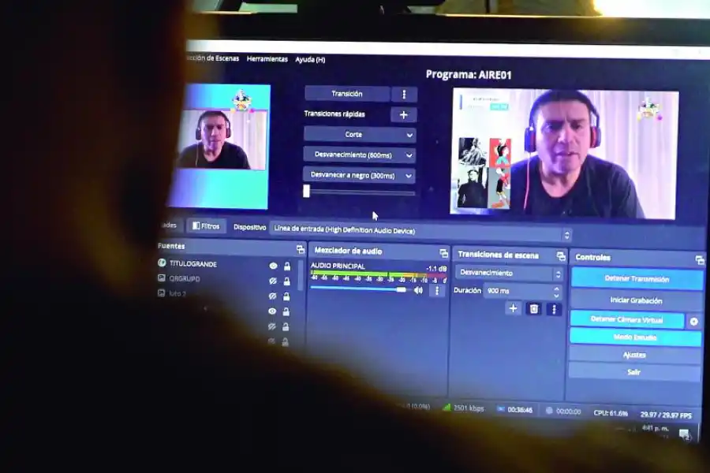Open the Desvanecimiento scene transition dropdown
Viewport: 710px width, 473px height.
point(509,274)
